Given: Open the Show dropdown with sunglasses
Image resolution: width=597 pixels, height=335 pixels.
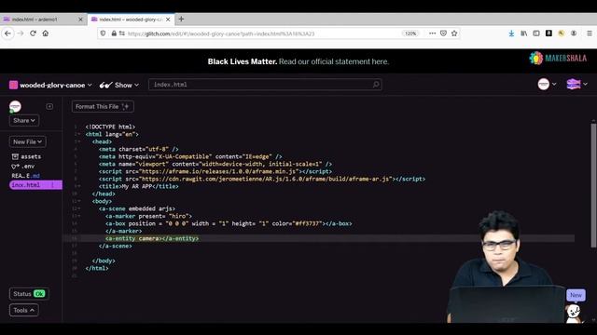Looking at the screenshot, I should [x=119, y=85].
